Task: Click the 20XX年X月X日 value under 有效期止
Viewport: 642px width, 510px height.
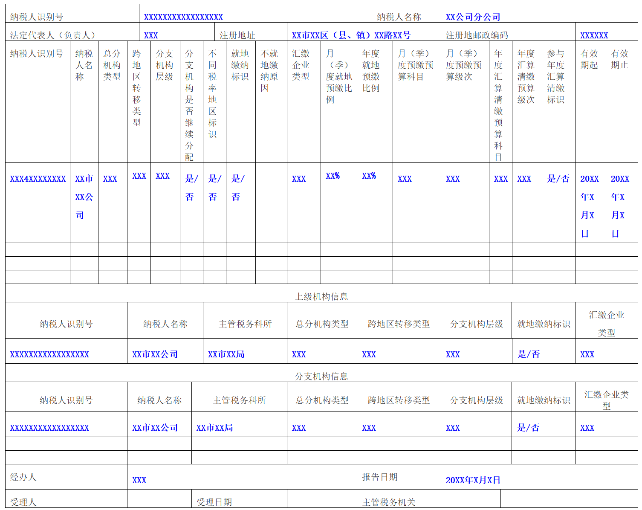Action: [x=620, y=206]
